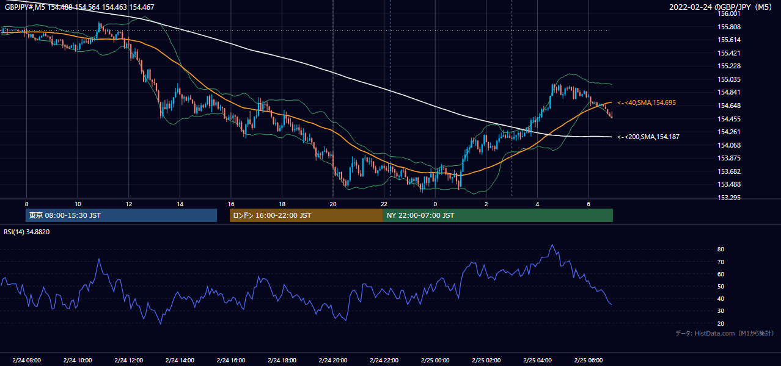
Task: Click hour label 20 under price chart
Action: click(333, 204)
